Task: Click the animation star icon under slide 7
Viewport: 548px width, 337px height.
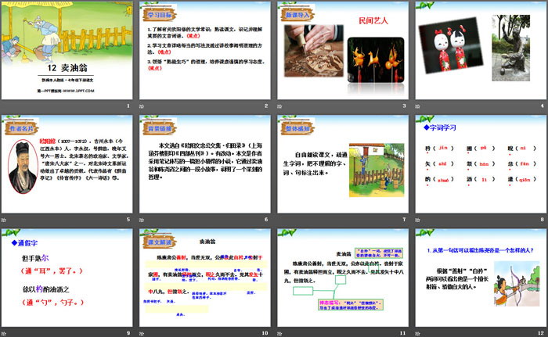Action: coord(279,220)
